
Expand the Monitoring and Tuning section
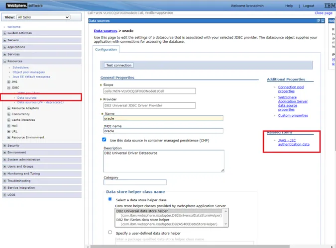(4, 174)
